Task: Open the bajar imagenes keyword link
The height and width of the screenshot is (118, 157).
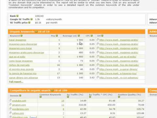Action: click(x=18, y=40)
